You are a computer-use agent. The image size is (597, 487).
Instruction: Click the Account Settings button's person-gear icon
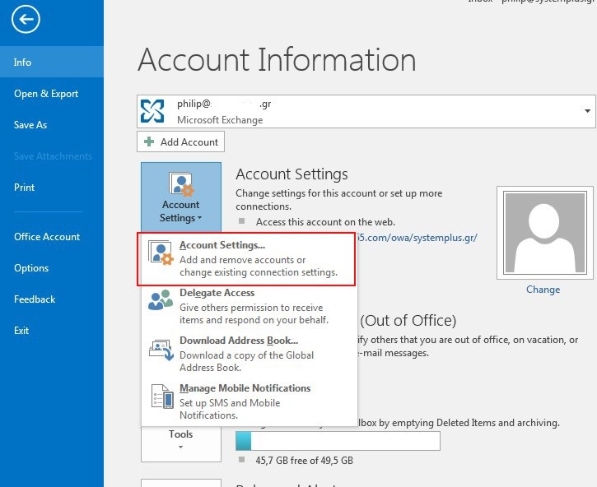click(x=181, y=184)
